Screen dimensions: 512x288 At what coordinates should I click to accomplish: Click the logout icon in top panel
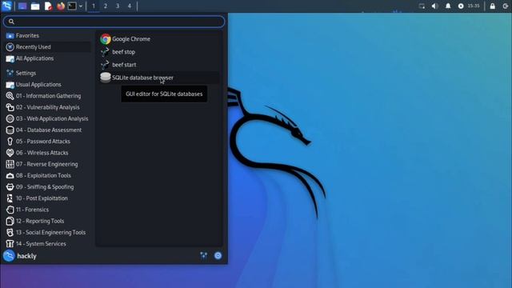point(505,6)
